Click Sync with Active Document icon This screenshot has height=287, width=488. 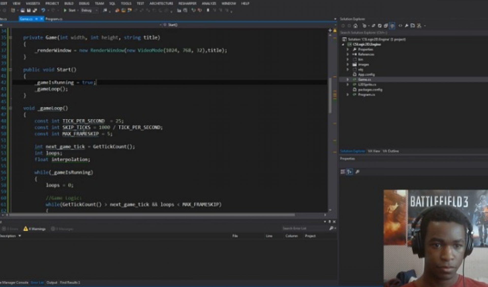tap(373, 26)
